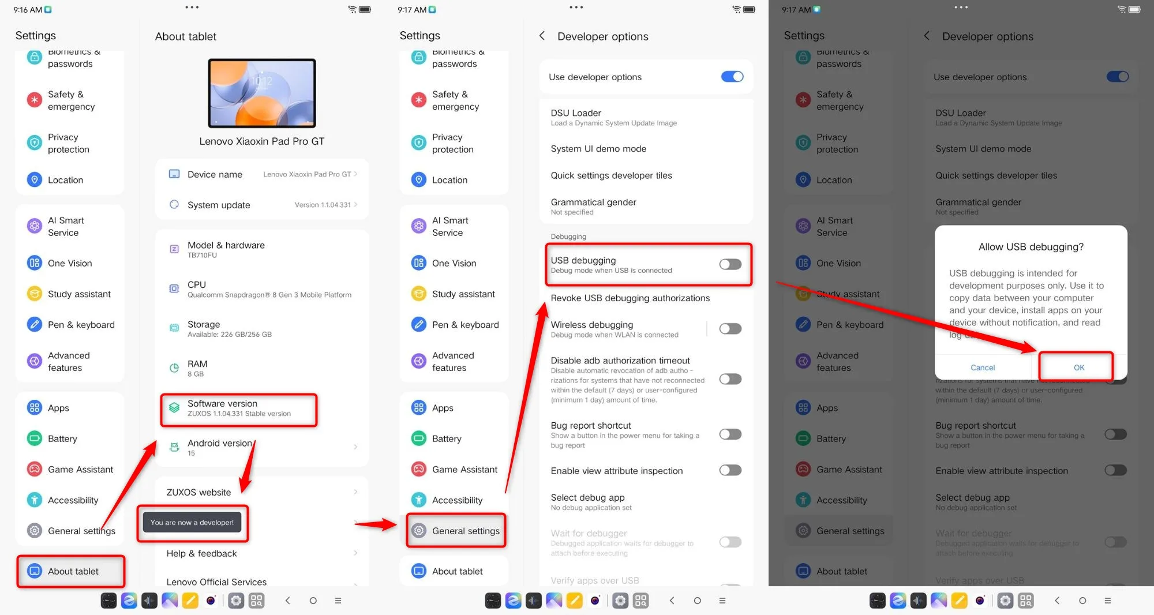Screen dimensions: 1154x615
Task: Expand Help & feedback using its chevron
Action: click(355, 553)
